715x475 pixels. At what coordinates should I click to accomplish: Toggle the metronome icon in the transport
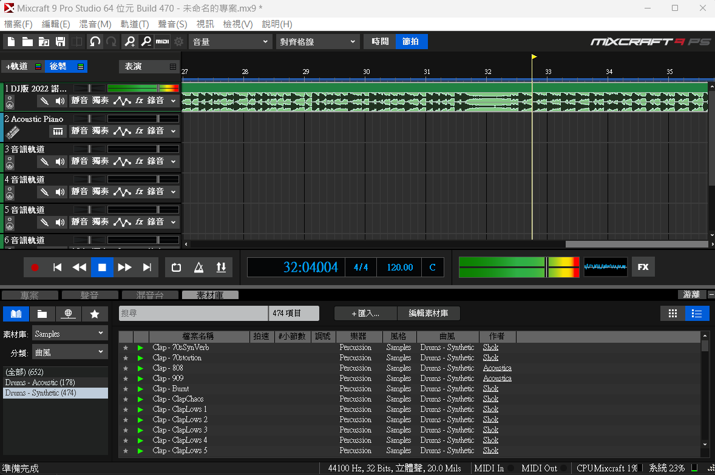pyautogui.click(x=198, y=268)
